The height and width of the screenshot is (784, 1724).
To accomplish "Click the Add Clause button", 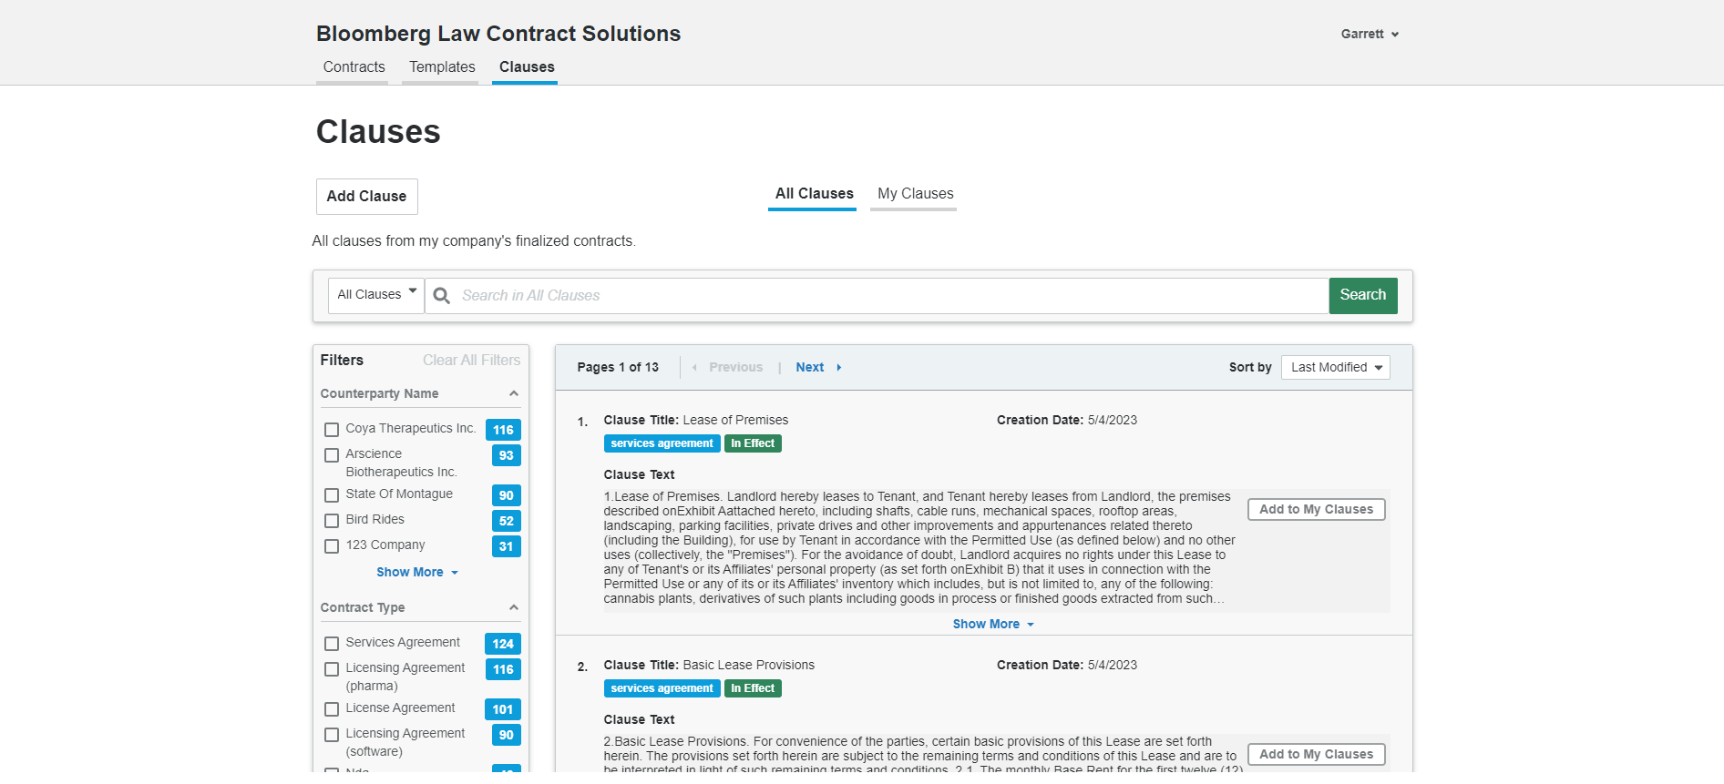I will tap(366, 196).
